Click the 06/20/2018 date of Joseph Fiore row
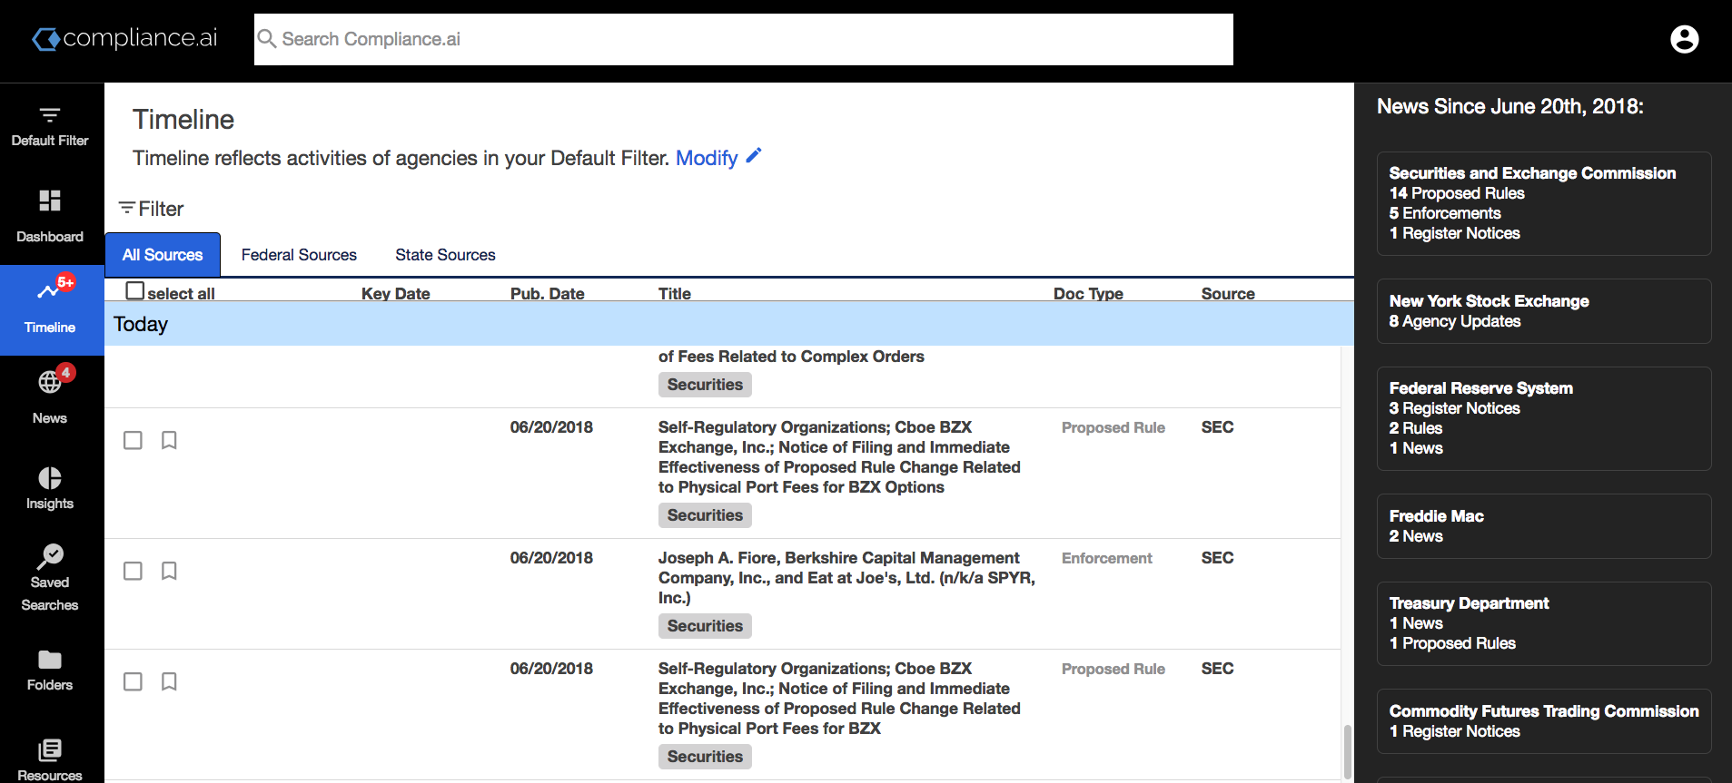Screen dimensions: 1732x783 [551, 558]
